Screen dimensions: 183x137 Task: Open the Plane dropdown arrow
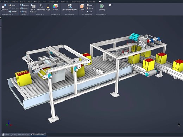82,11
